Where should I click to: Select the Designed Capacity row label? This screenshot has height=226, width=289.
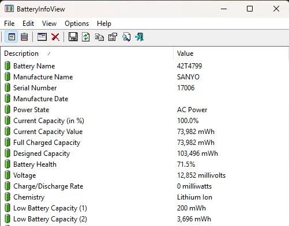(42, 154)
